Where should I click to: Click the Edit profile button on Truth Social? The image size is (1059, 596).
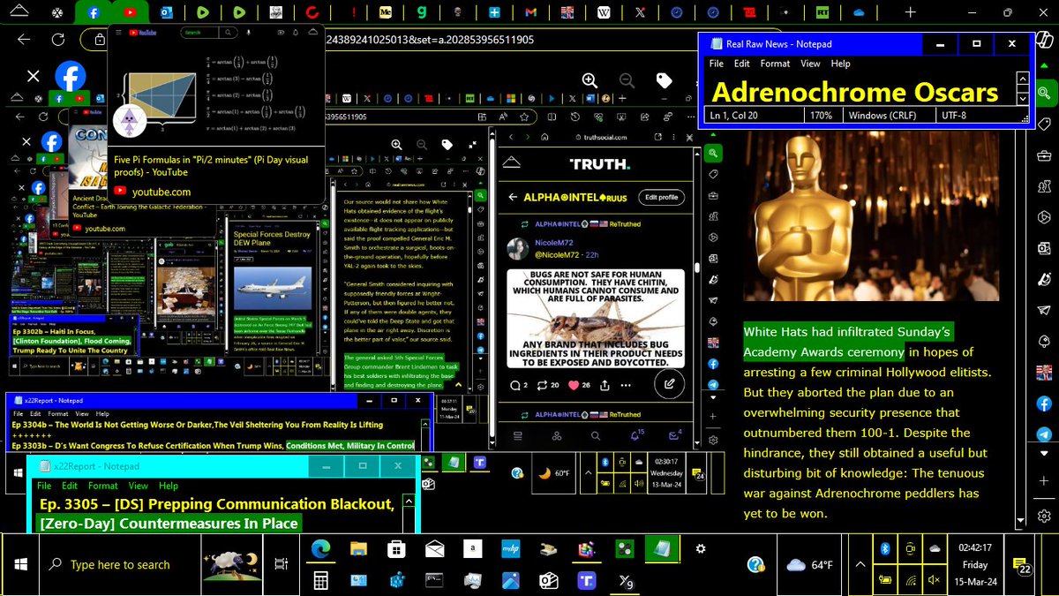click(x=661, y=197)
